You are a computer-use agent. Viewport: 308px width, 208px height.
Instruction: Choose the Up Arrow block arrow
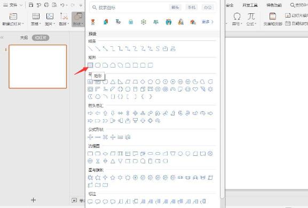pos(105,113)
